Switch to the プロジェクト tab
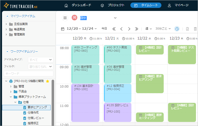 pyautogui.click(x=113, y=5)
